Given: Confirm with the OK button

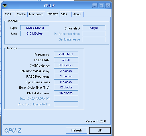Looking at the screenshot, I should [100, 130].
